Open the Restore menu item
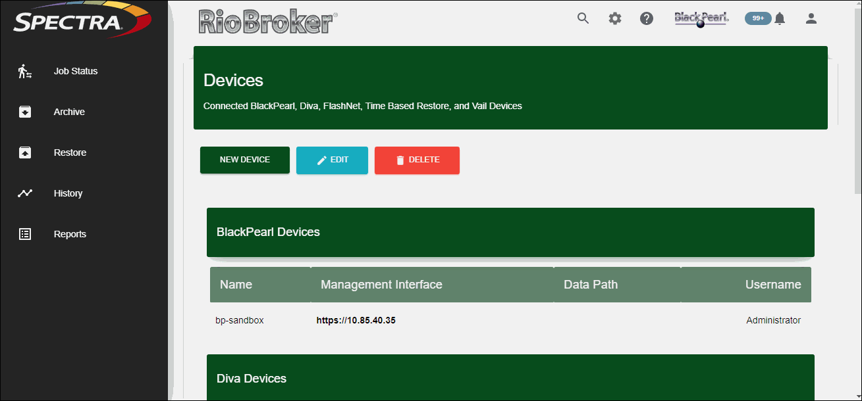This screenshot has width=862, height=401. [70, 153]
